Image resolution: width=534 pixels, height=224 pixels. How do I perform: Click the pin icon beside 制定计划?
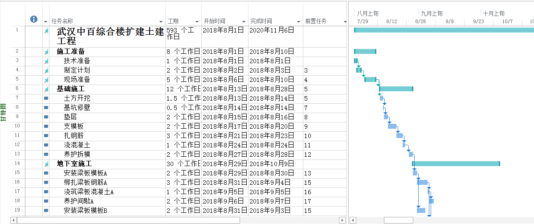[46, 70]
